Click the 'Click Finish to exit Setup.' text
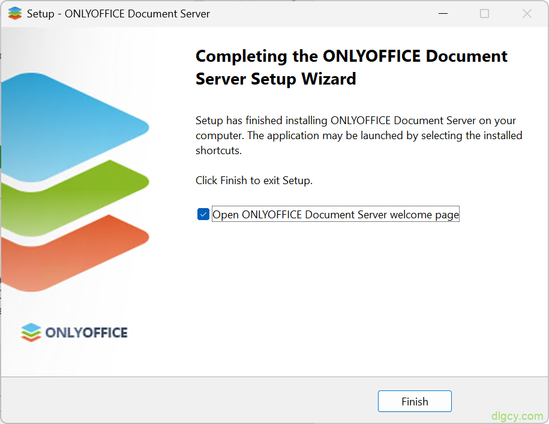Viewport: 549px width, 424px height. tap(254, 181)
